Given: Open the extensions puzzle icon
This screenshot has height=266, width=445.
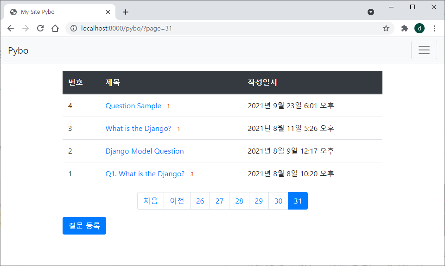Looking at the screenshot, I should coord(404,28).
